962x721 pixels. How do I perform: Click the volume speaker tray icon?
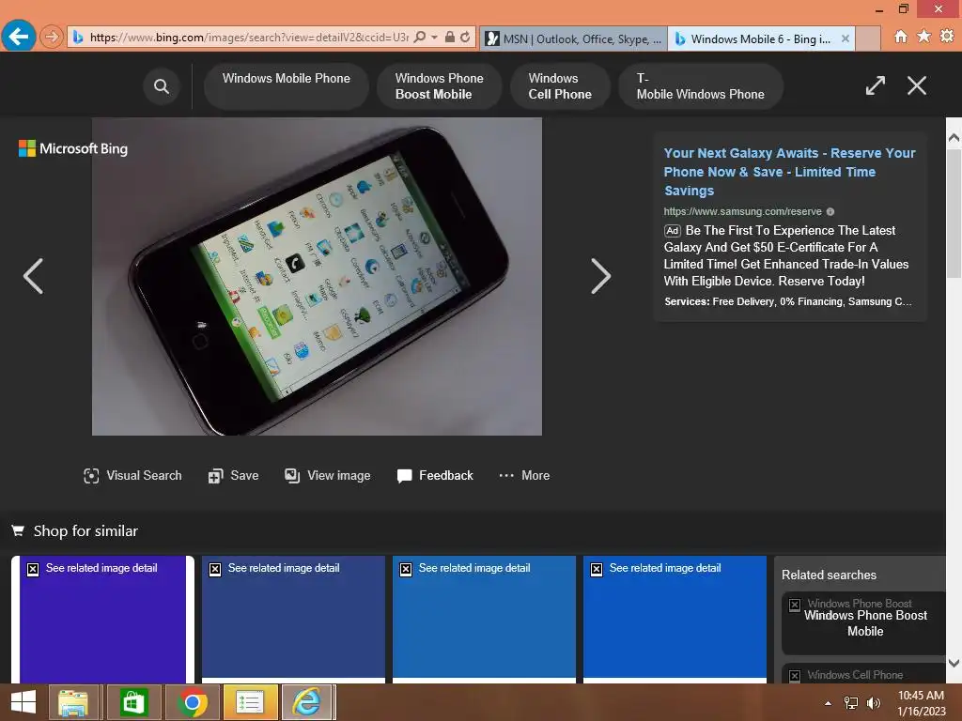point(874,703)
